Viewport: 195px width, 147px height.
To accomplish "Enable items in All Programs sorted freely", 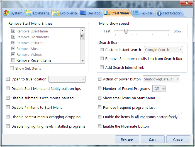I will (x=99, y=117).
